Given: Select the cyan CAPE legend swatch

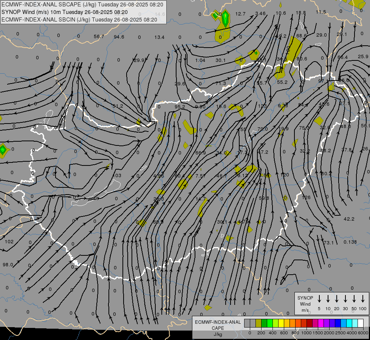Looking at the screenshot, I should pos(349,323).
